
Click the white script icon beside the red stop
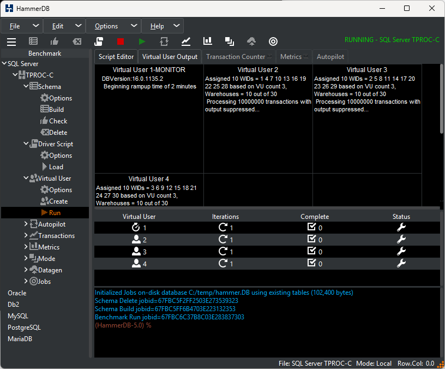click(x=99, y=41)
